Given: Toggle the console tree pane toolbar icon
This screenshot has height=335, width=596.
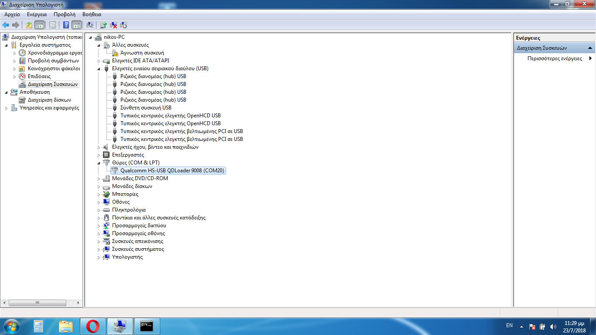Looking at the screenshot, I should pos(39,25).
